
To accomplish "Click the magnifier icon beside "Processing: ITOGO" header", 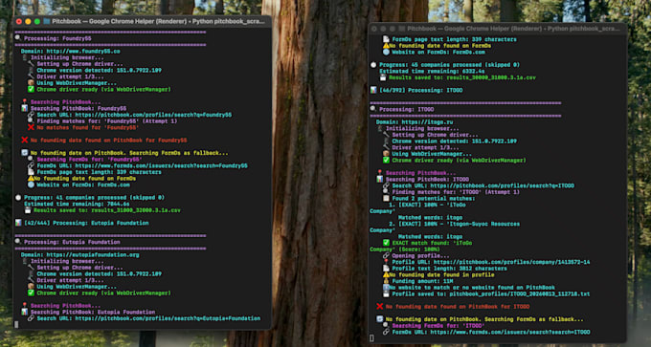I will [372, 109].
